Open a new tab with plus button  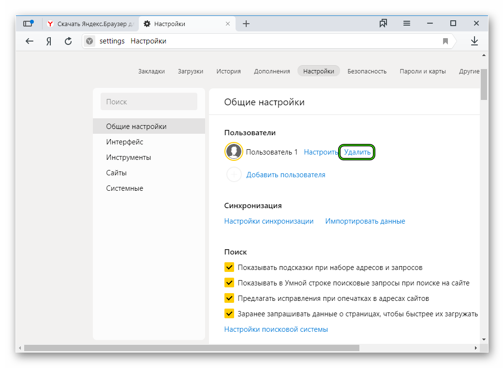(x=246, y=24)
